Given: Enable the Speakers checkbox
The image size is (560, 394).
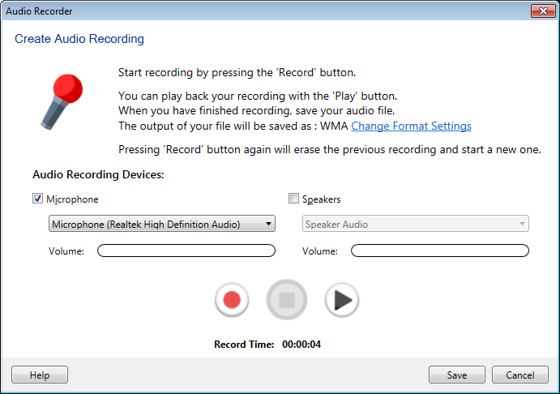Looking at the screenshot, I should (294, 199).
